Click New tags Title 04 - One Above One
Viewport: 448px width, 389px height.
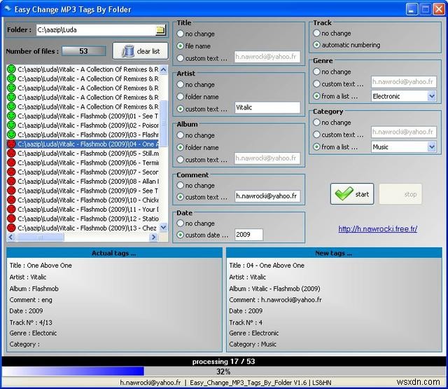coord(267,266)
